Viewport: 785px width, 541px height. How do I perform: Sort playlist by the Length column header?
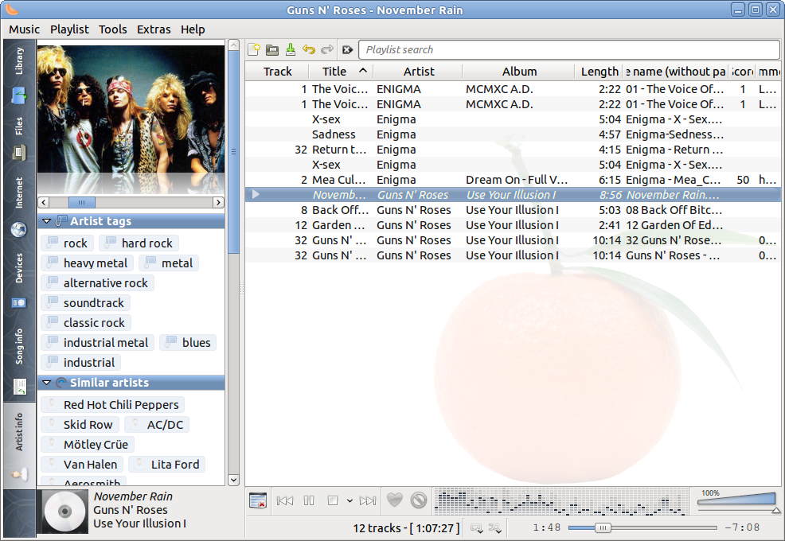pyautogui.click(x=599, y=72)
